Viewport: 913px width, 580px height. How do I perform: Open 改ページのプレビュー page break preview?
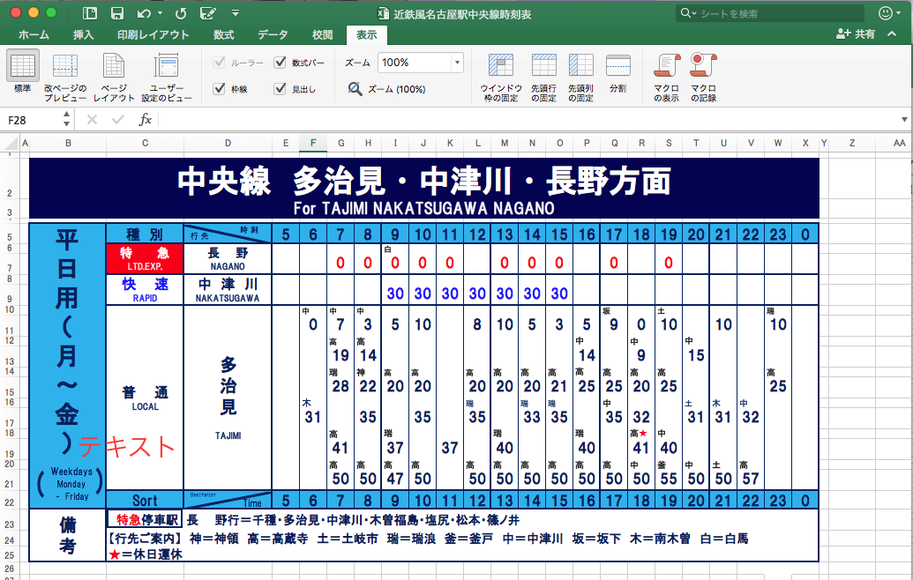tap(65, 66)
